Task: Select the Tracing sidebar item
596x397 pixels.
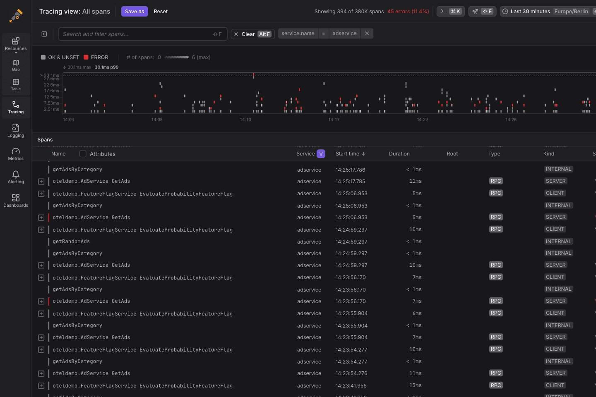Action: coord(16,107)
